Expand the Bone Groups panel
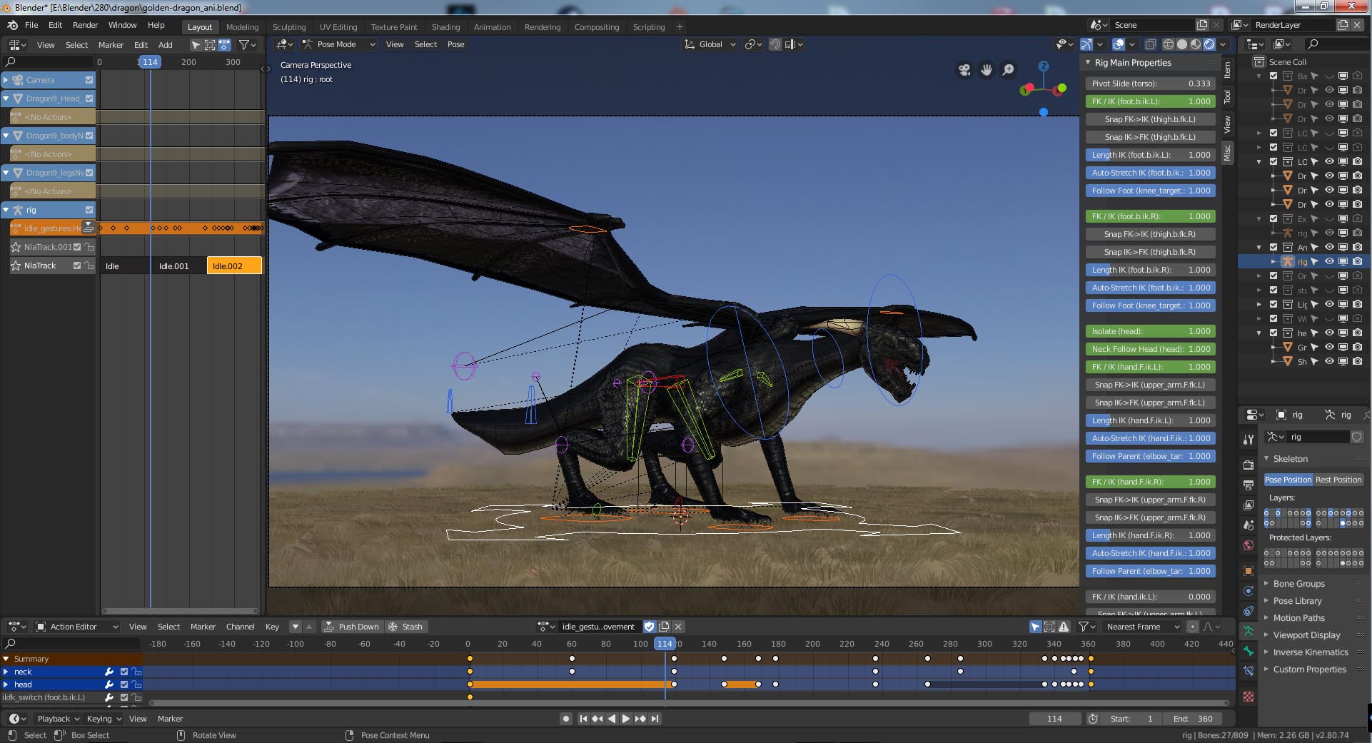Image resolution: width=1372 pixels, height=743 pixels. click(x=1299, y=583)
